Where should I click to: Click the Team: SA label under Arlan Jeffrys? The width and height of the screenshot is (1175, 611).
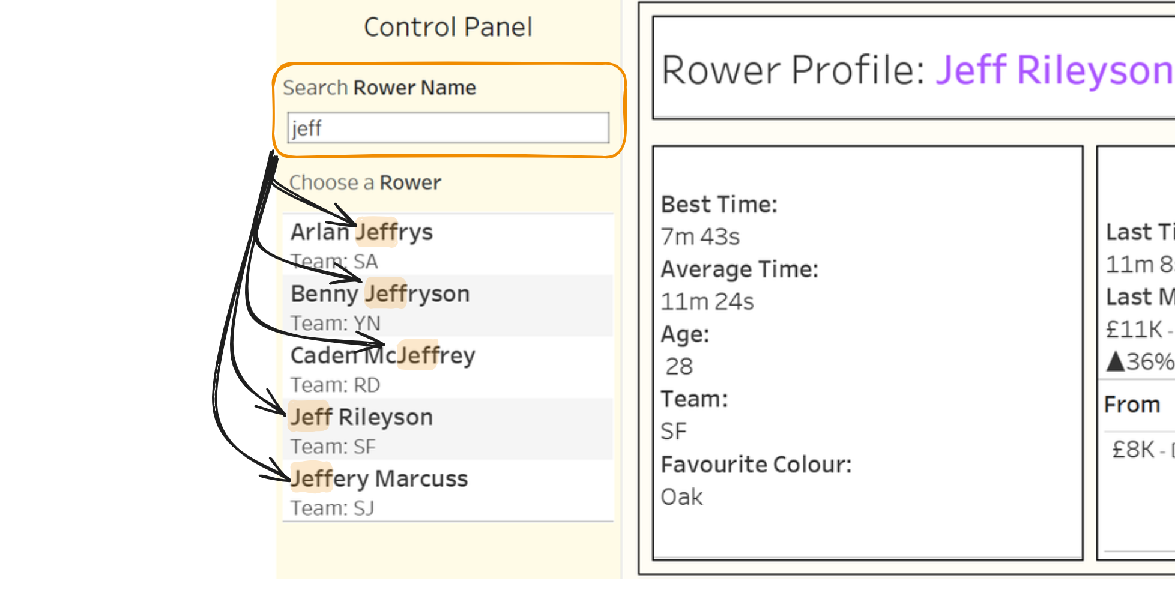(x=334, y=262)
